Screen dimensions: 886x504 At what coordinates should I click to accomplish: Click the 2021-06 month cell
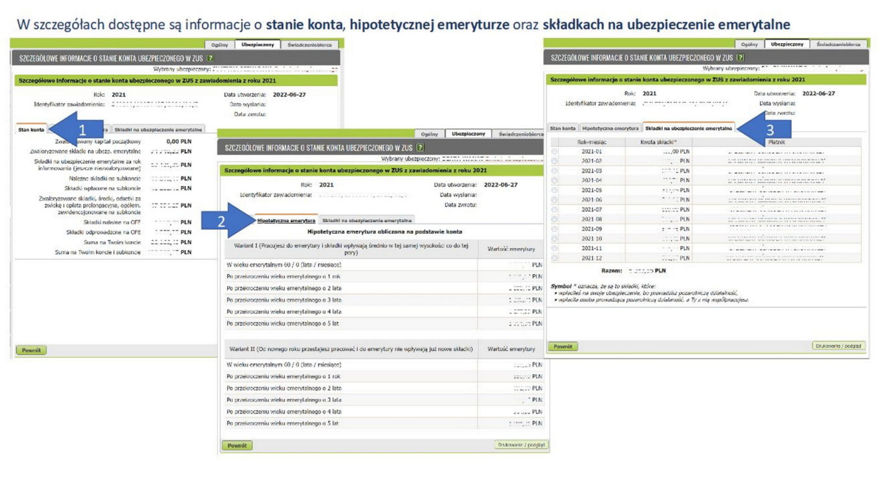click(x=592, y=200)
